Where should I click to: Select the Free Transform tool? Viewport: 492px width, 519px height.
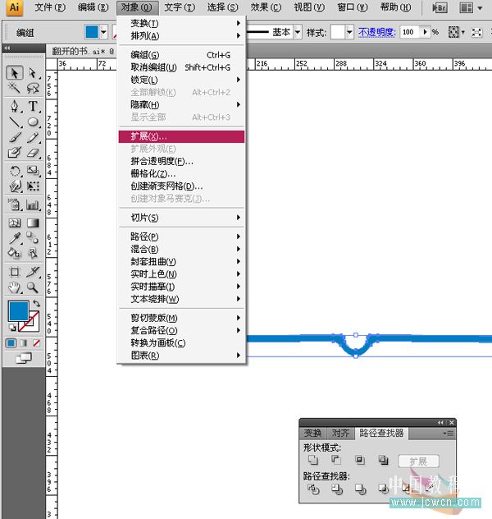point(32,186)
